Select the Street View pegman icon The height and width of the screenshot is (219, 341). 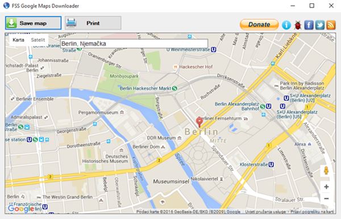point(326,171)
